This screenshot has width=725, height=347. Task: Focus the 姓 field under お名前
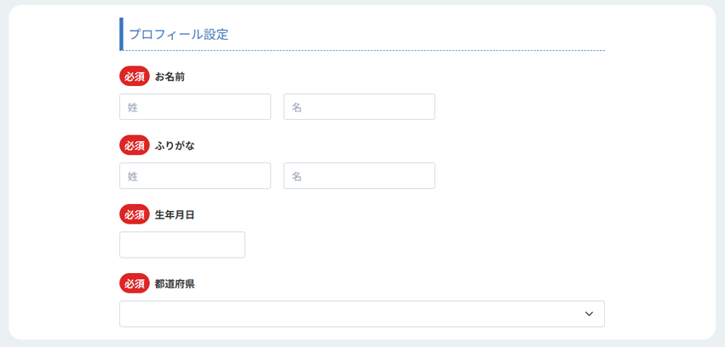click(195, 106)
